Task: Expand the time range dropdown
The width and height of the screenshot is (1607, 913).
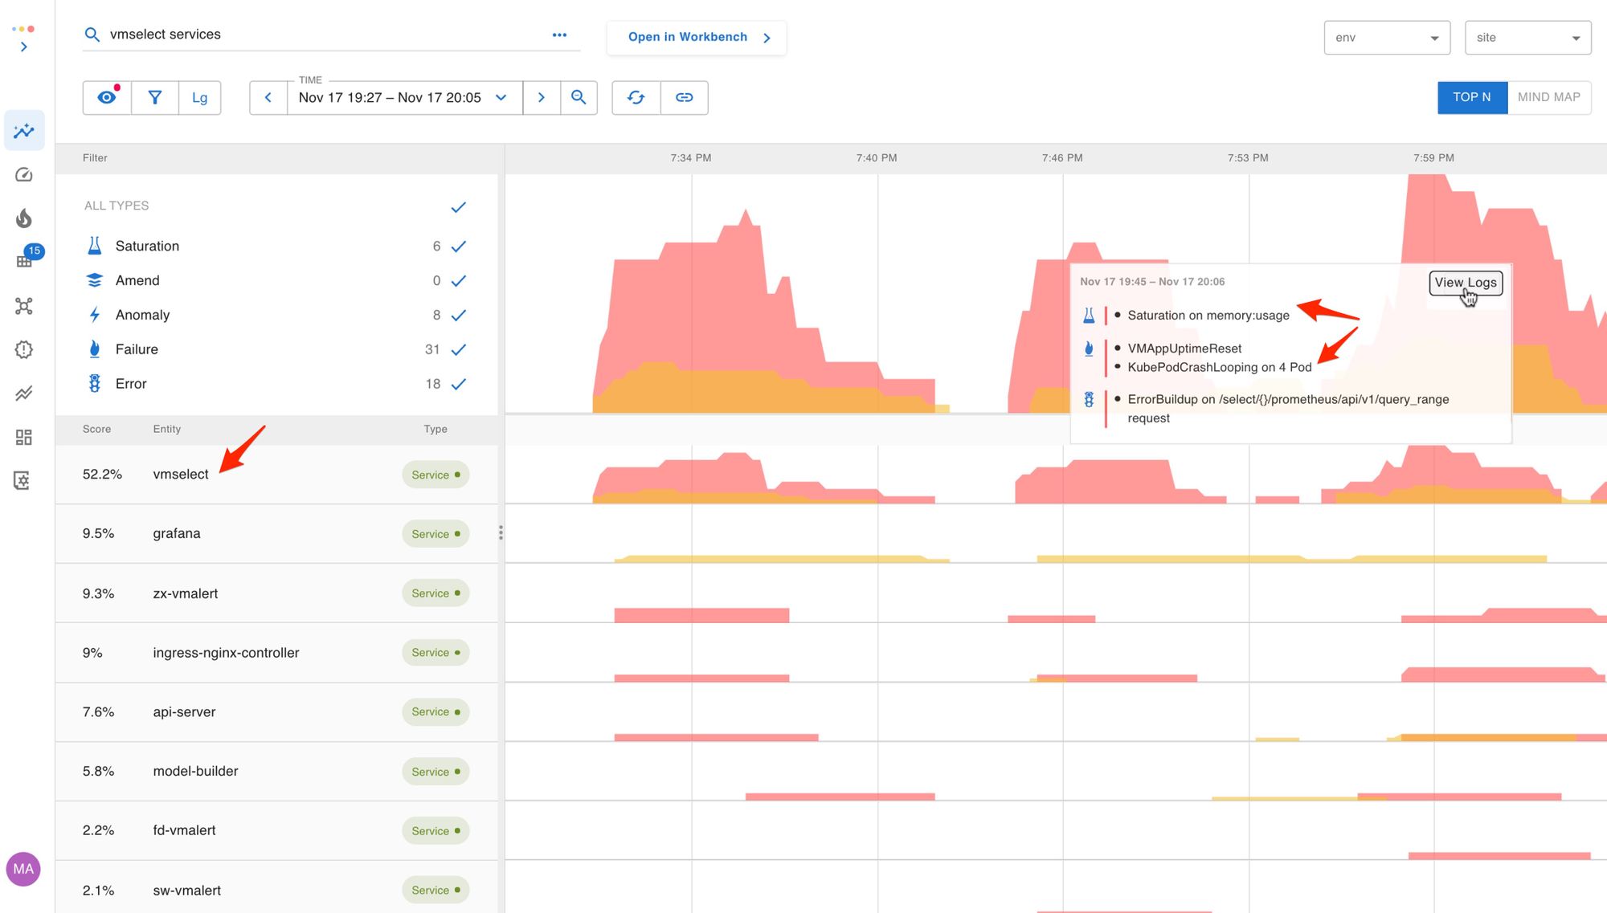Action: pyautogui.click(x=501, y=98)
